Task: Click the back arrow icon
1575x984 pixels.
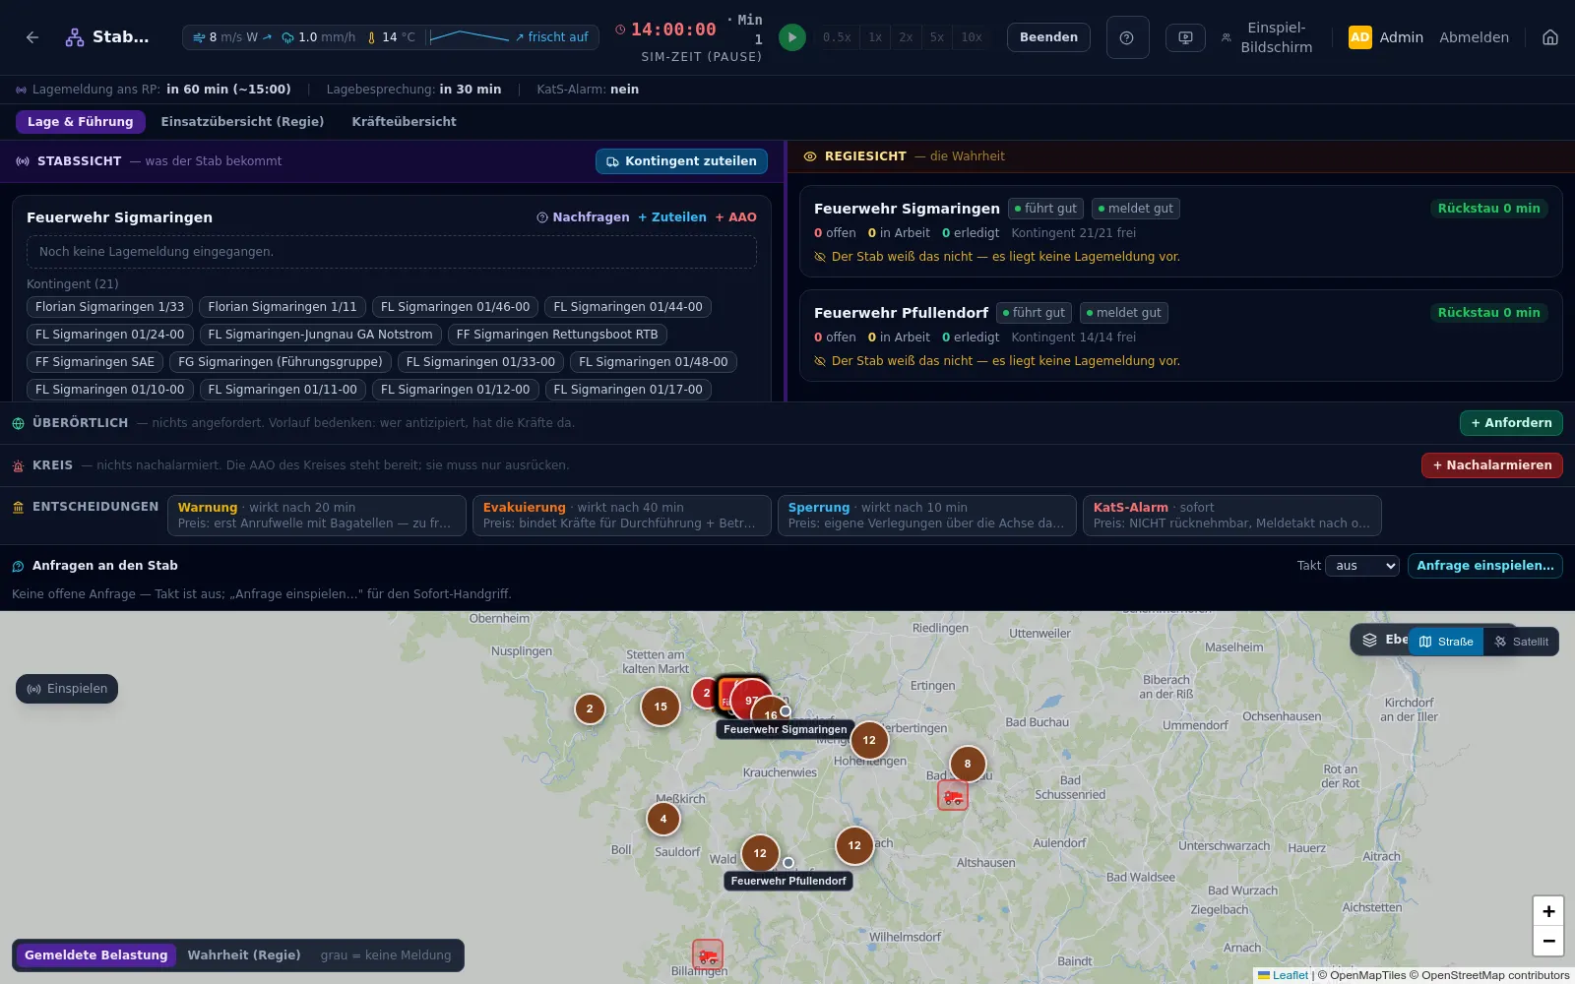Action: tap(32, 37)
